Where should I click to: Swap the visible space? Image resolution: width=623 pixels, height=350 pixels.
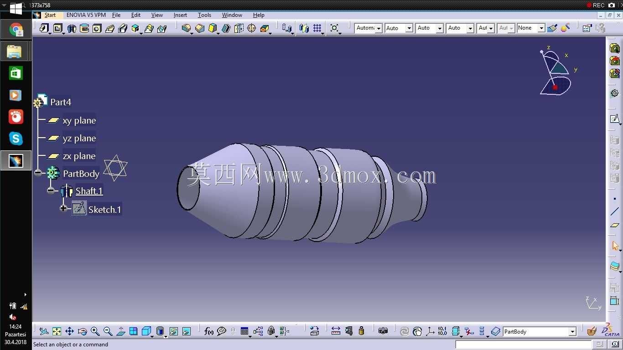click(x=186, y=331)
